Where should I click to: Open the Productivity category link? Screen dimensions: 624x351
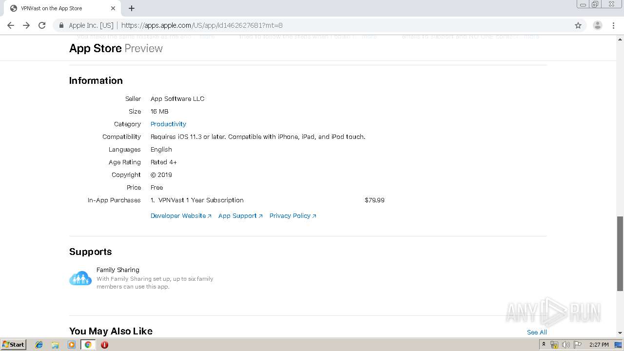tap(168, 124)
